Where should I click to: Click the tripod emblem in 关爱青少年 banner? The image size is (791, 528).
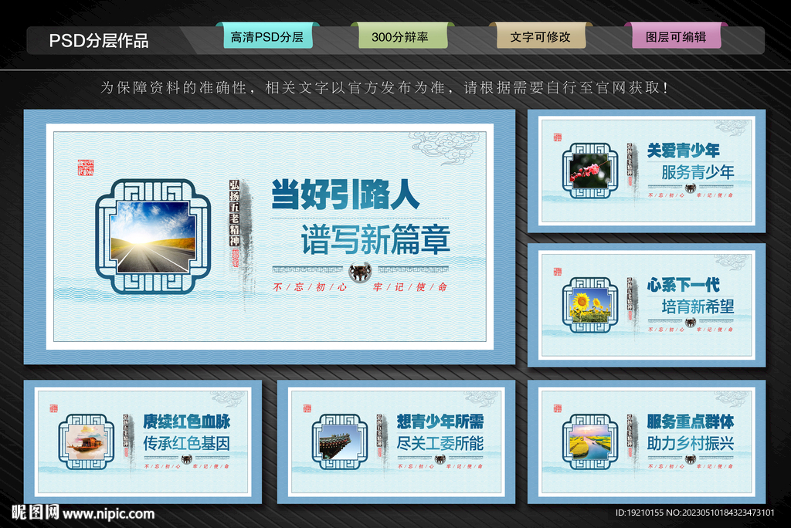(x=691, y=188)
